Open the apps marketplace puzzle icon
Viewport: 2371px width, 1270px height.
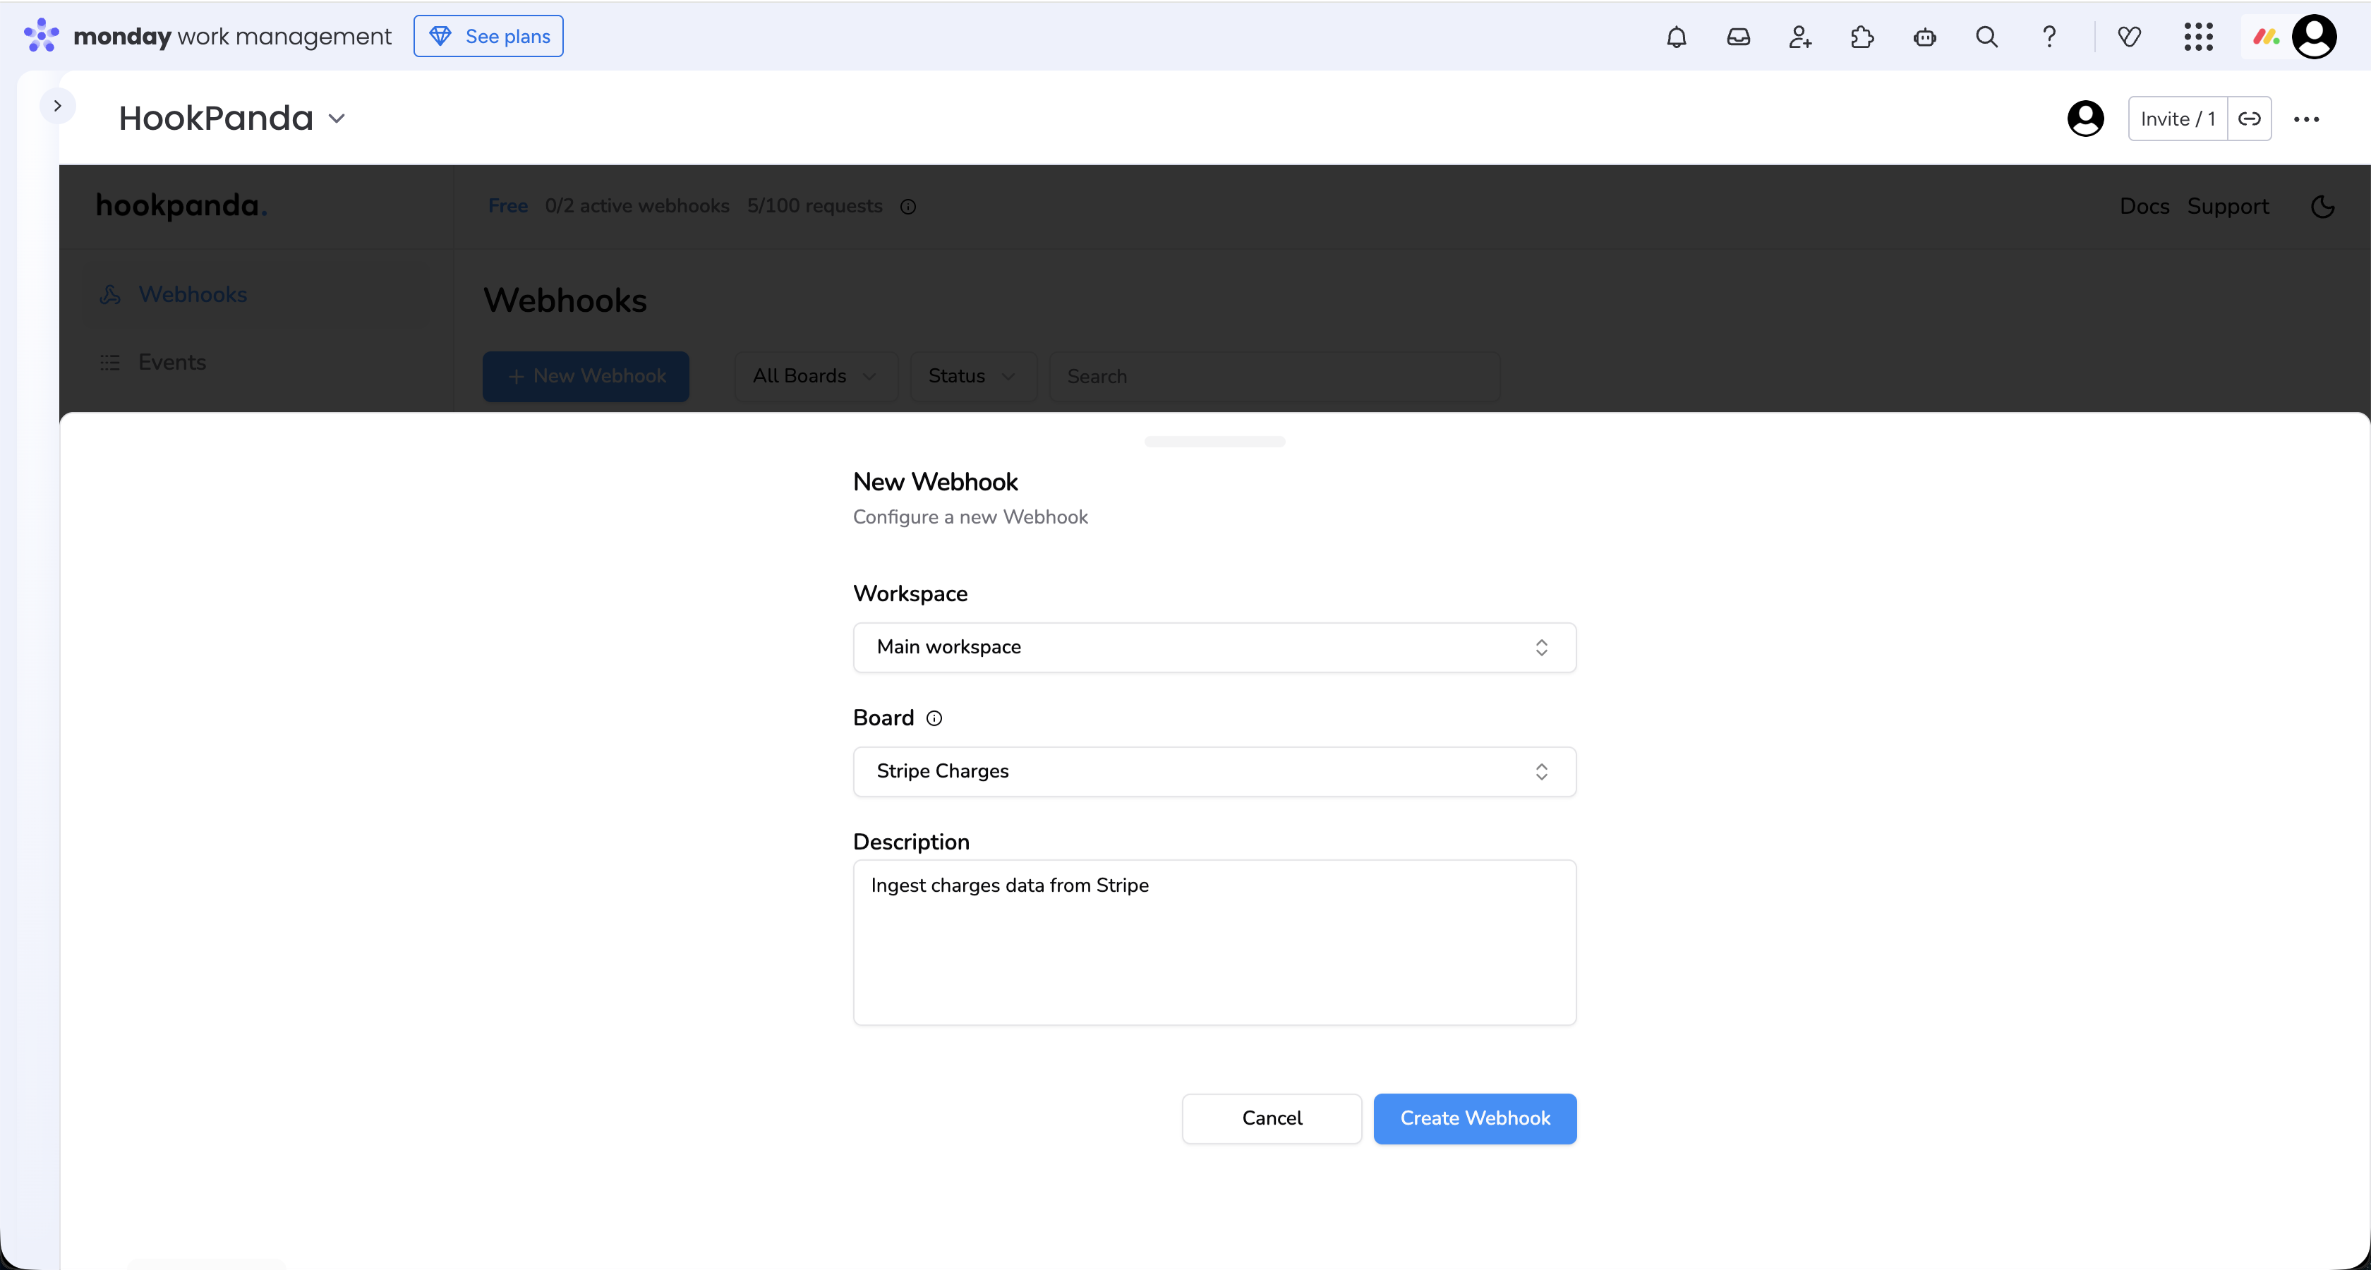click(x=1861, y=37)
